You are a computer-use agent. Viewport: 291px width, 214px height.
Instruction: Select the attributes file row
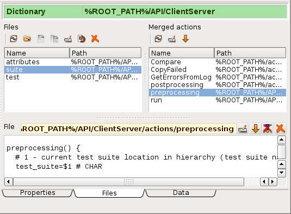[x=73, y=62]
